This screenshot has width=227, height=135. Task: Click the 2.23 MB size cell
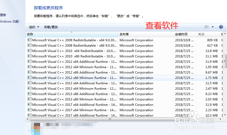212,110
